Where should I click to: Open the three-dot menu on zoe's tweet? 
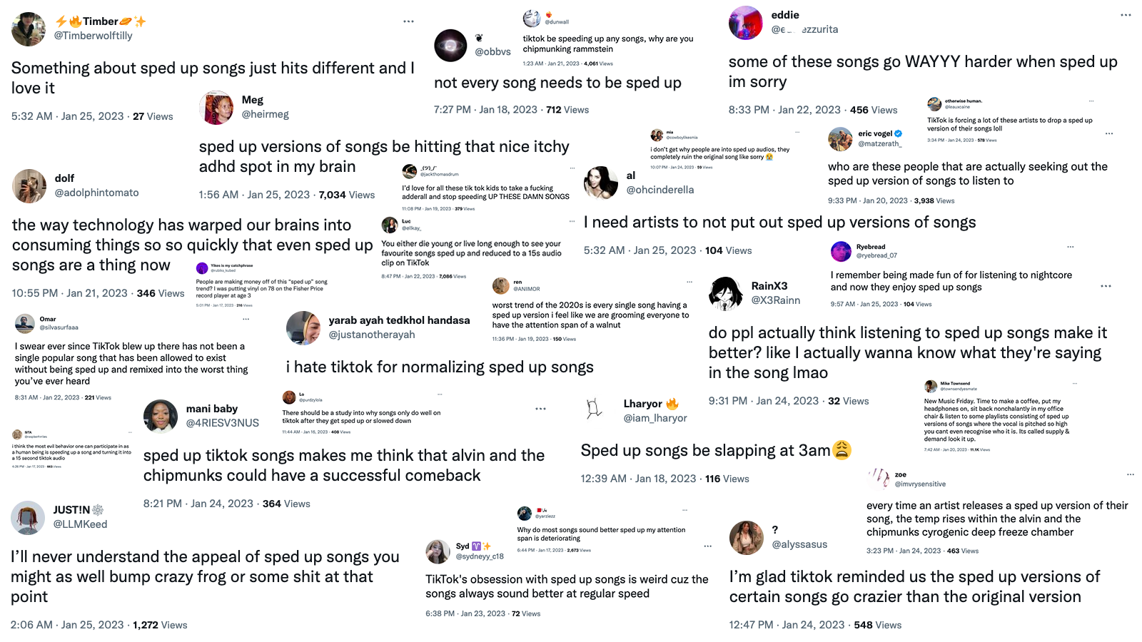tap(1131, 473)
